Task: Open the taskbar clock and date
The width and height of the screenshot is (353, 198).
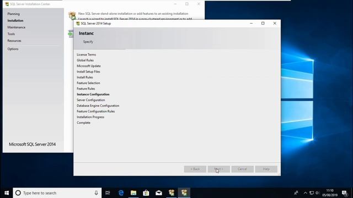Action: click(x=330, y=193)
